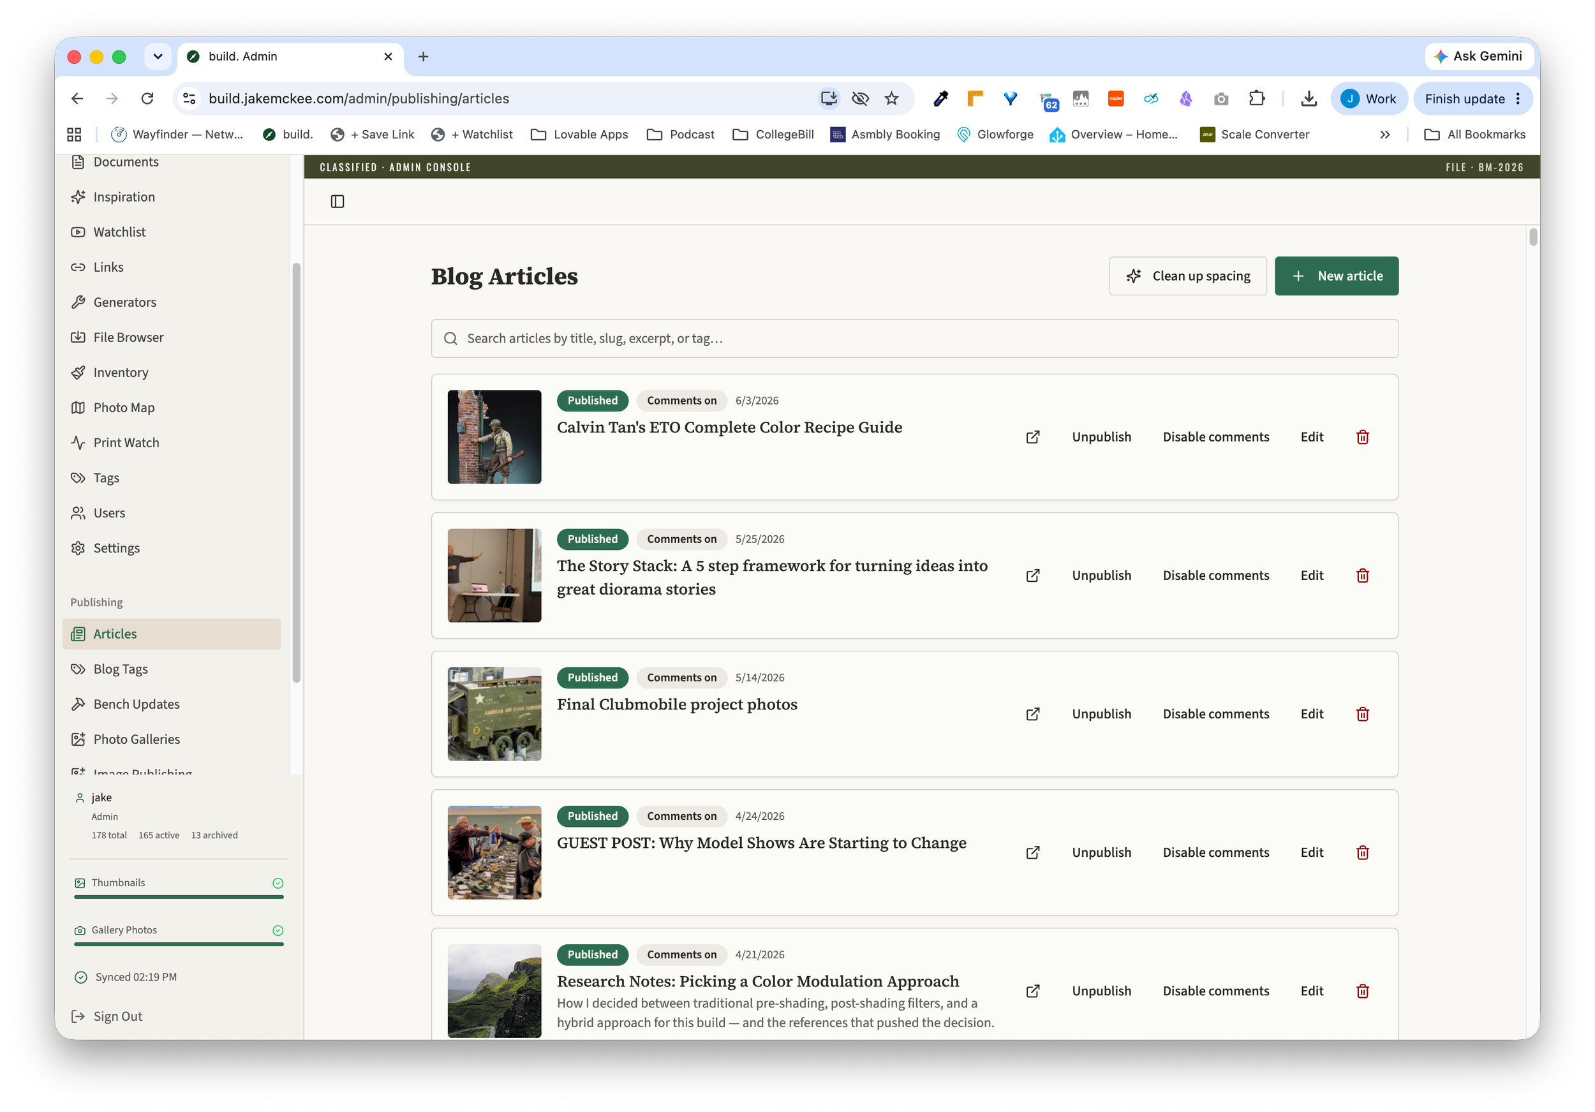Unpublish Final Clubmobile project photos
Viewport: 1595px width, 1112px height.
pyautogui.click(x=1101, y=714)
